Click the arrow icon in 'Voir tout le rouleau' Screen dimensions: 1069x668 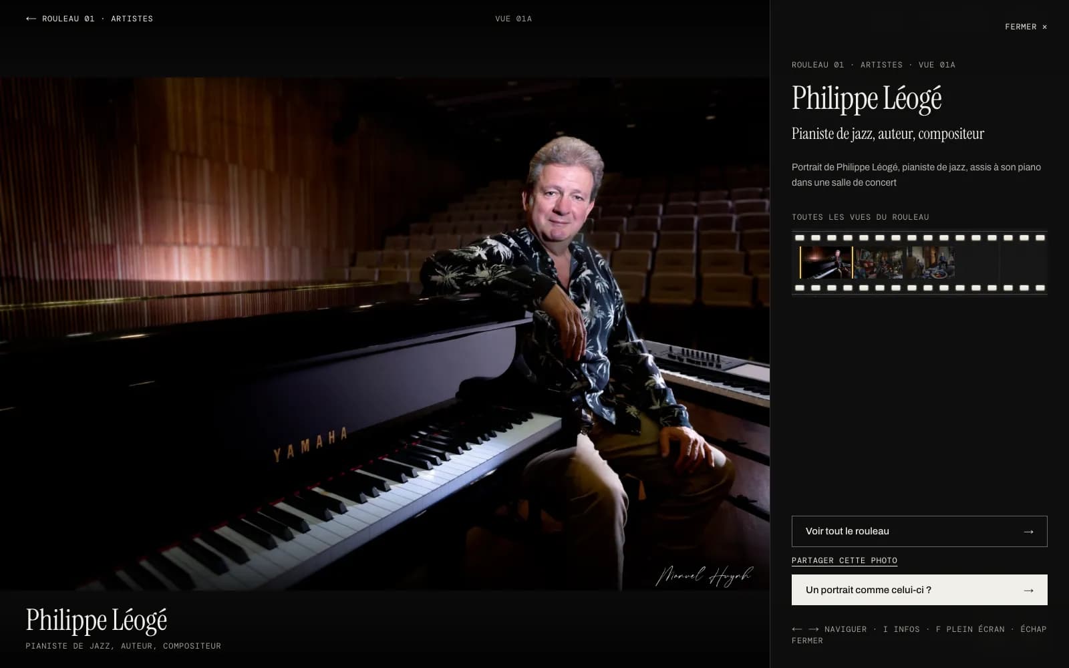[x=1028, y=532]
